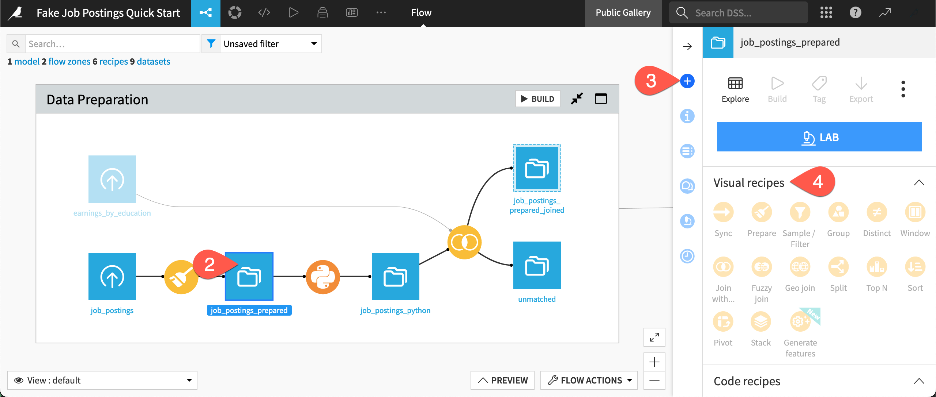Click the blue plus Actions tab icon

(x=687, y=81)
